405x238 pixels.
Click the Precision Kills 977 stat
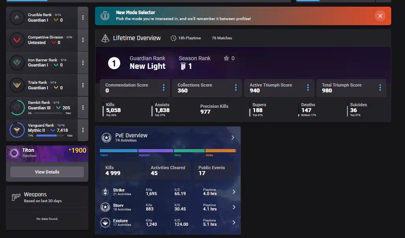point(214,109)
